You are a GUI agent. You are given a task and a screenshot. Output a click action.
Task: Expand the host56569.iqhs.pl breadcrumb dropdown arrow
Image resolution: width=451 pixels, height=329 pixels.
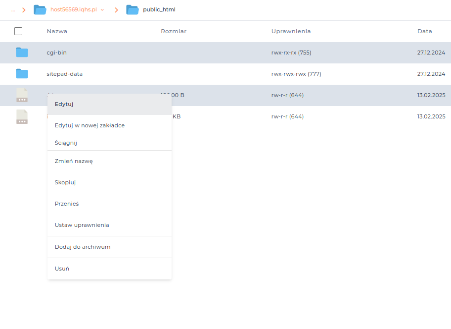click(102, 10)
